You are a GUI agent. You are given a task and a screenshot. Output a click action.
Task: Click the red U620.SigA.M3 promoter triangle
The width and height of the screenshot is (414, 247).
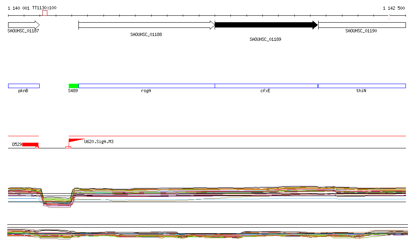point(74,141)
